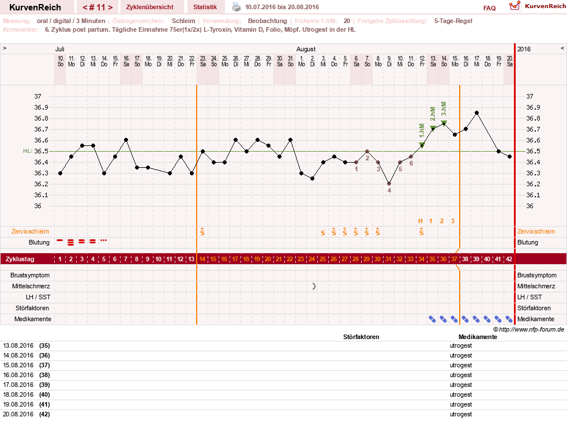567x440 pixels.
Task: Click the medication pill icon on cycle day 39
Action: [476, 319]
